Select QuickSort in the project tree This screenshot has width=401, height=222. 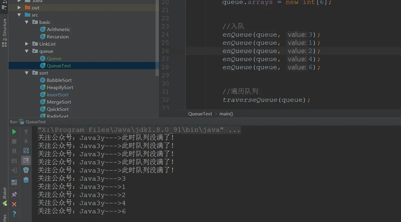click(x=58, y=109)
